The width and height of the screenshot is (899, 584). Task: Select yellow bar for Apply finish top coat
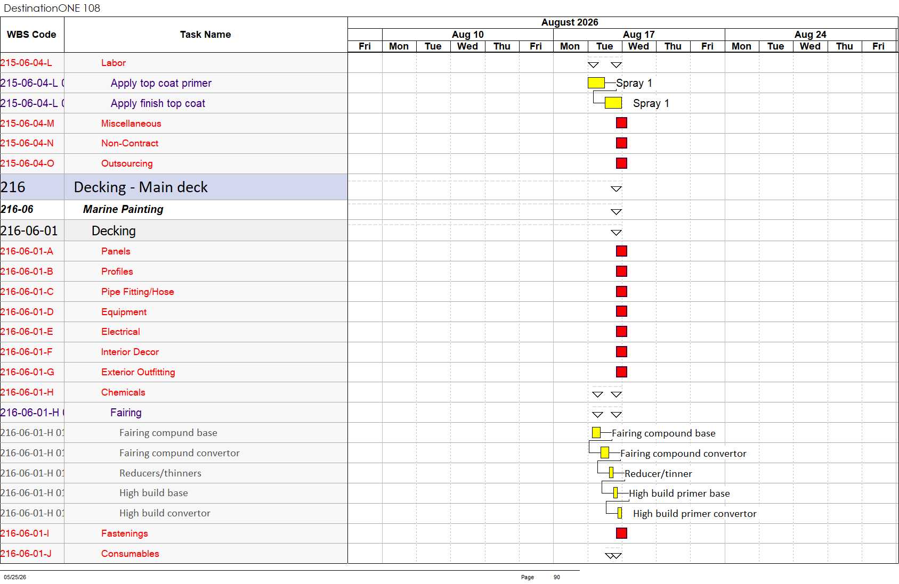pos(613,103)
